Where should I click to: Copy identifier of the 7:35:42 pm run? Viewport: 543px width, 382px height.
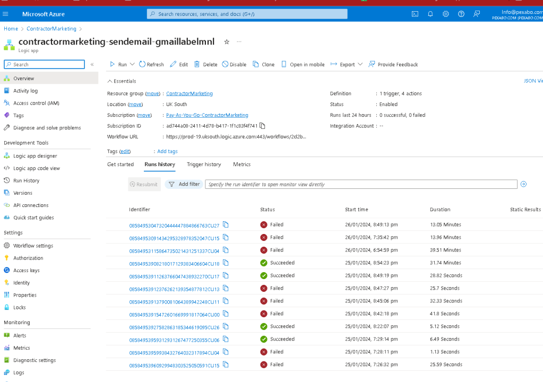226,237
